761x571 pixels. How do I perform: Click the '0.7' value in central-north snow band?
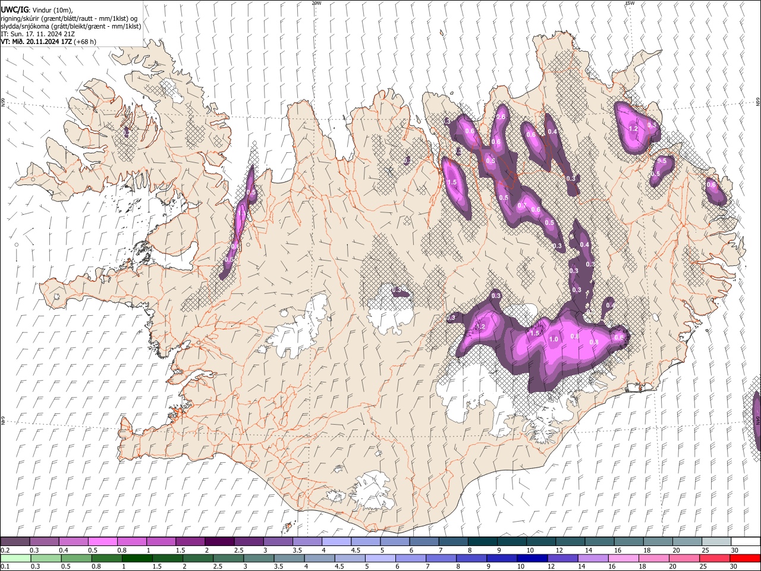pyautogui.click(x=522, y=205)
